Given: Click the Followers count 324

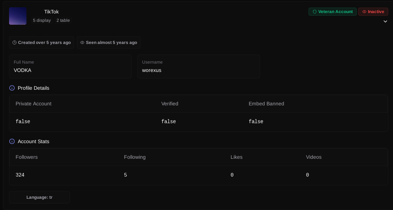Looking at the screenshot, I should pos(20,175).
